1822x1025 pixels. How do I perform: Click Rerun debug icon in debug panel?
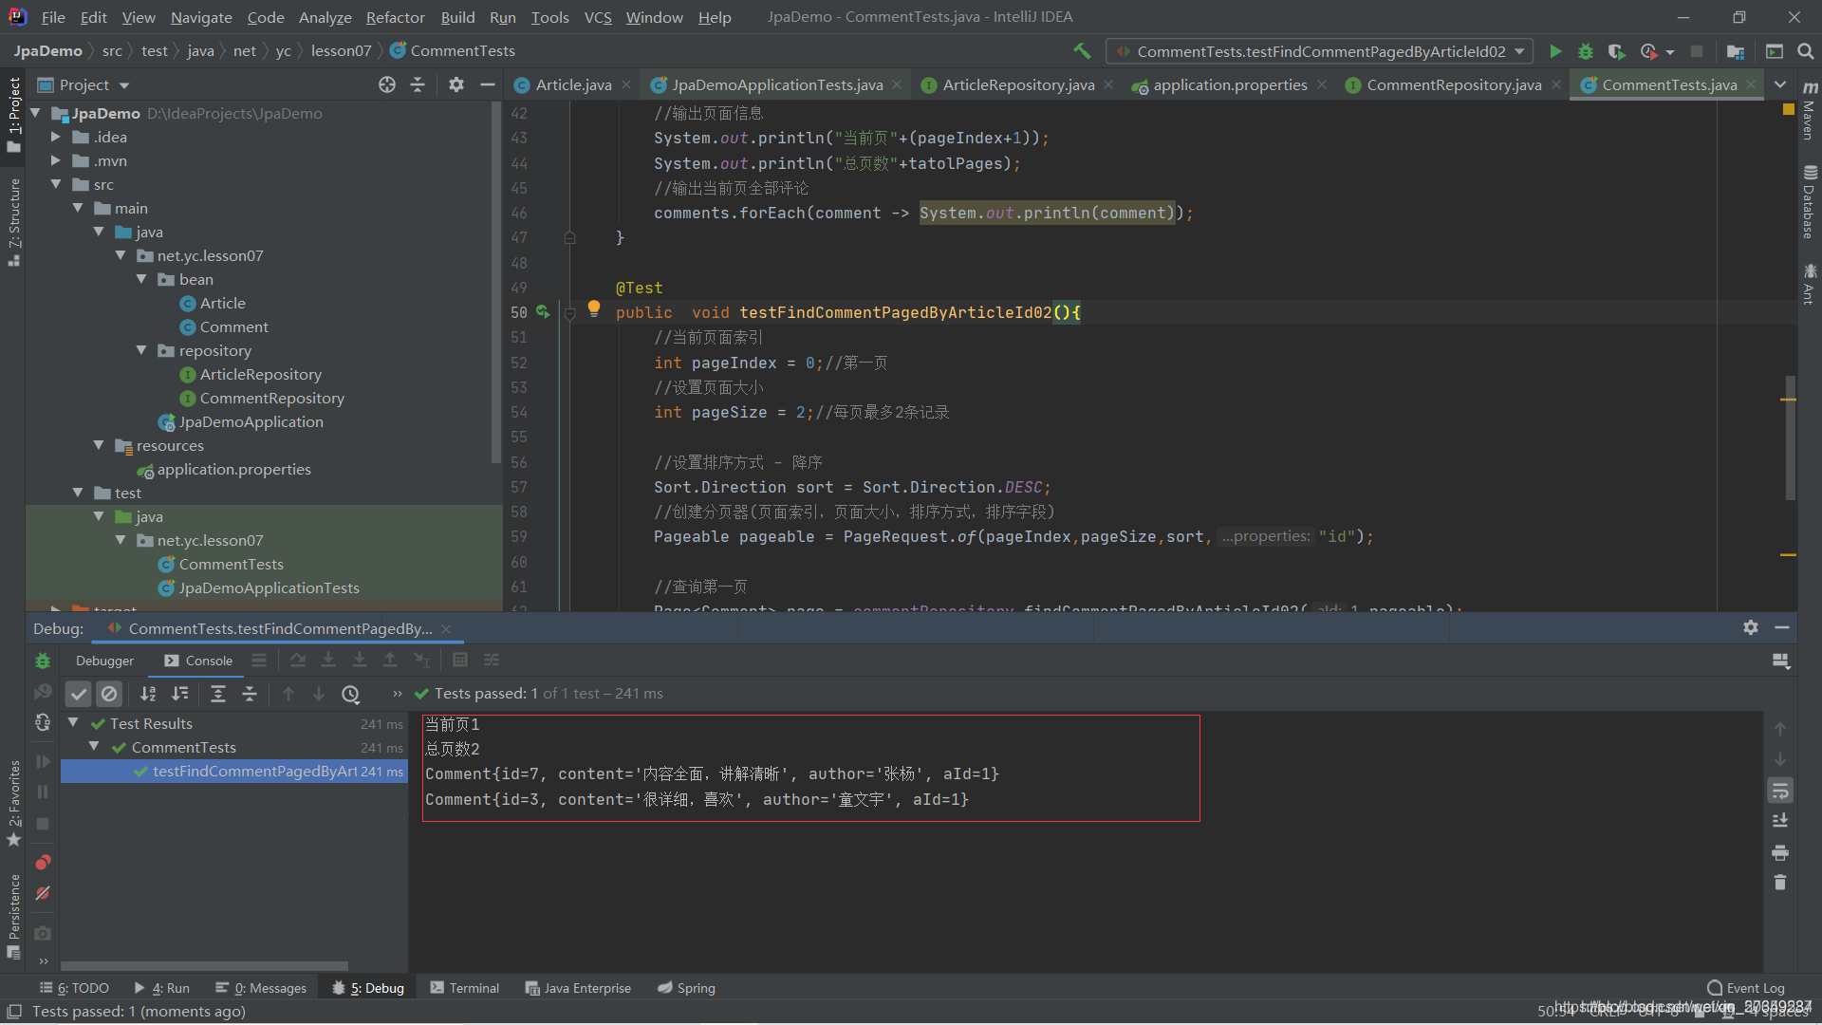(x=43, y=661)
